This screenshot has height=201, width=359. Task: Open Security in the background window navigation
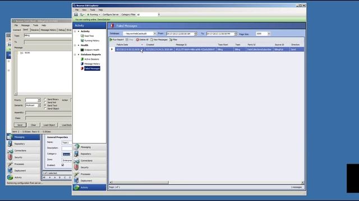pyautogui.click(x=23, y=157)
